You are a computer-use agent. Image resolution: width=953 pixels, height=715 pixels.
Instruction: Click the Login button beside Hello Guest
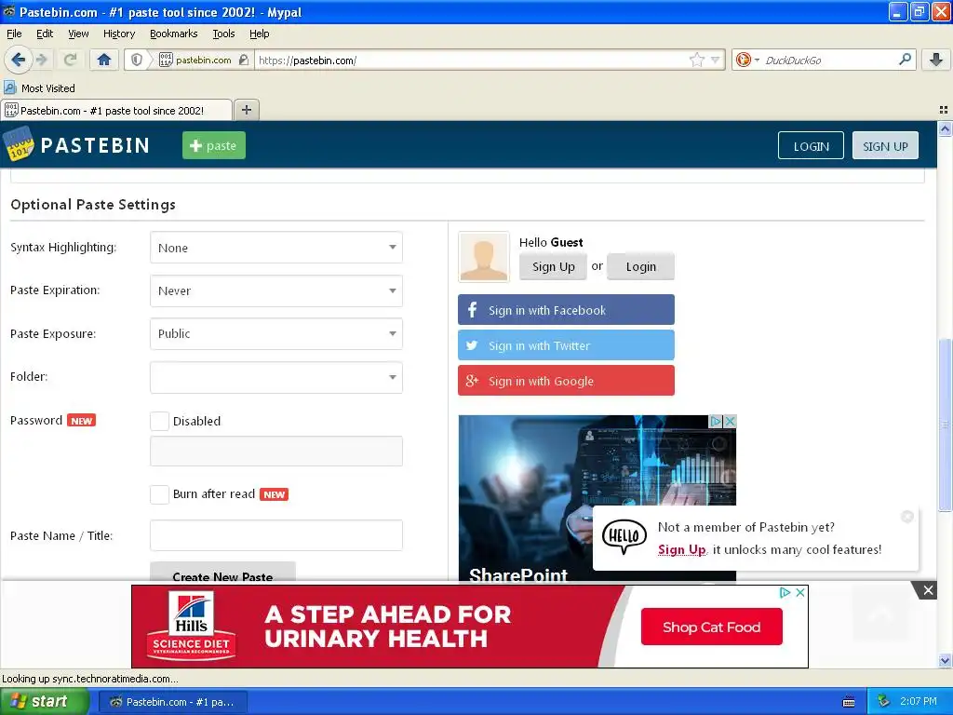[x=640, y=266]
